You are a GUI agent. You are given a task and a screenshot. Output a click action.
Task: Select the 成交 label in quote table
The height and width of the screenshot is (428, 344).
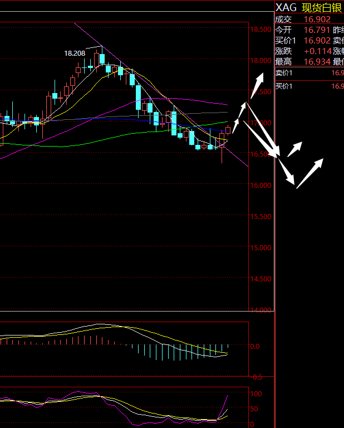283,20
